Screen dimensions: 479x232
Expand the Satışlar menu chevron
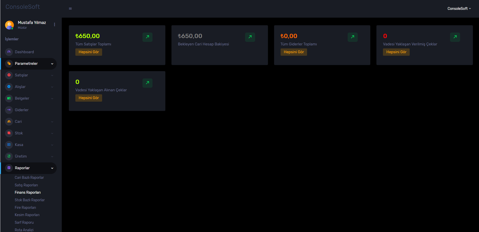(x=52, y=75)
